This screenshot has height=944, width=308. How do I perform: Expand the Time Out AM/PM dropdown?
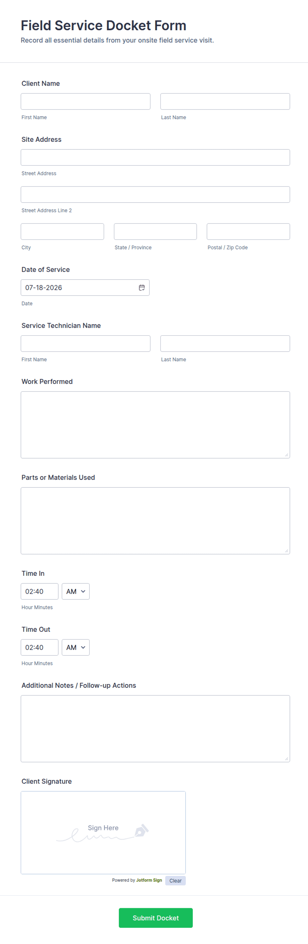tap(76, 647)
